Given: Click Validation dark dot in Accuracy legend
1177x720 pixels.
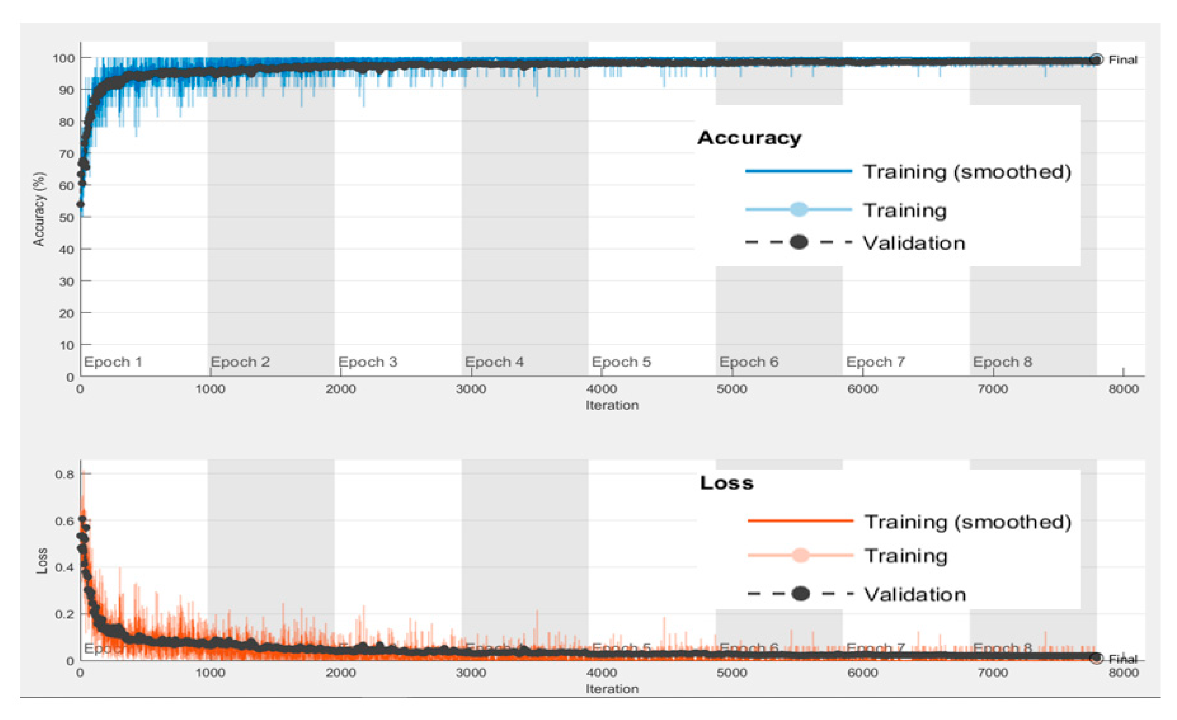Looking at the screenshot, I should pos(799,242).
